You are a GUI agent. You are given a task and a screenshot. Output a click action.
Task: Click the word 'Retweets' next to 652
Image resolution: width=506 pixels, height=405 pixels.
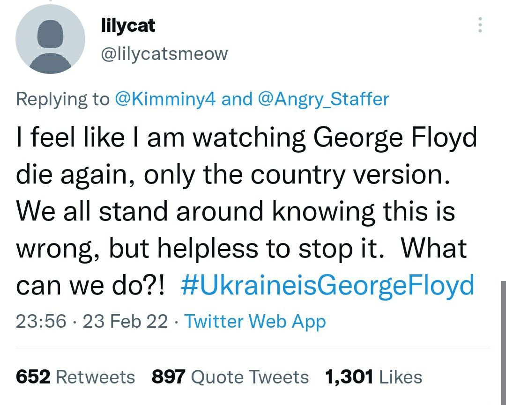coord(96,377)
